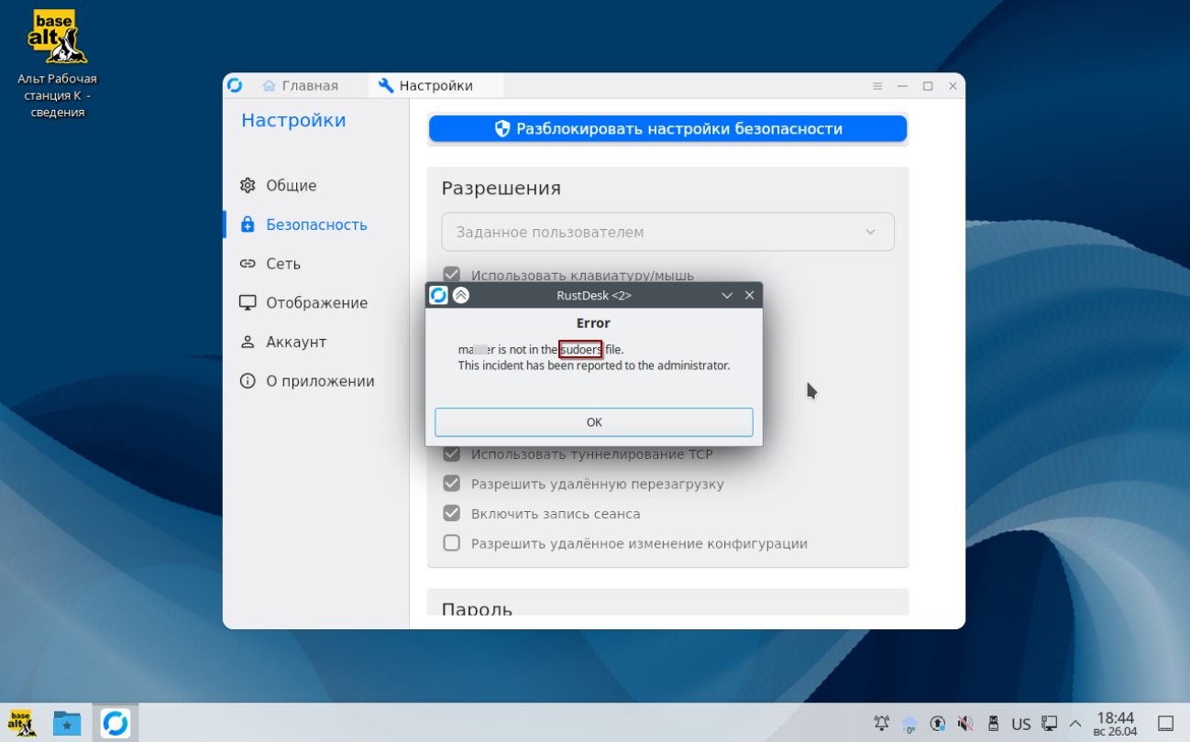Enable Разрешить удалённое изменение конфигурации checkbox
Screen dimensions: 1190x742
[x=452, y=543]
